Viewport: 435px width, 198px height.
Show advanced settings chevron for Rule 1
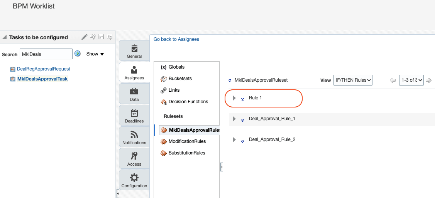click(x=242, y=99)
